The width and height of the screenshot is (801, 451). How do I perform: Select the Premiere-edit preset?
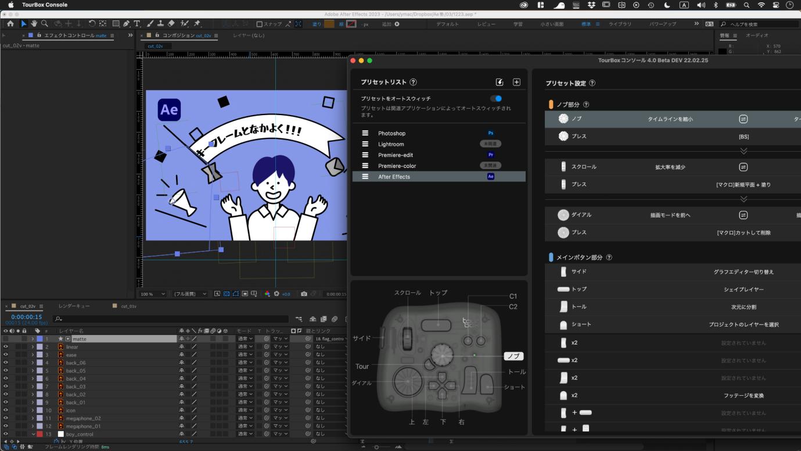tap(439, 155)
